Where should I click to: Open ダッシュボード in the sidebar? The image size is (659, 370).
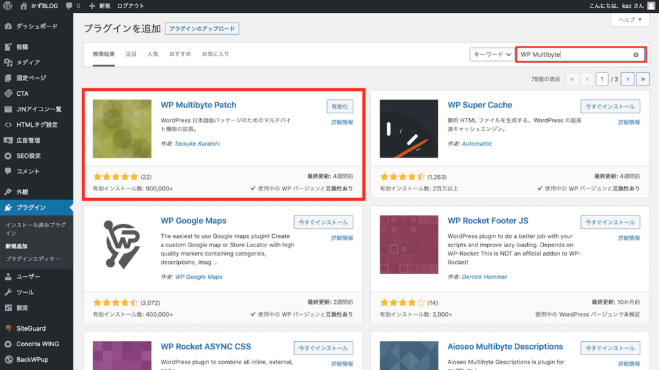pyautogui.click(x=37, y=26)
